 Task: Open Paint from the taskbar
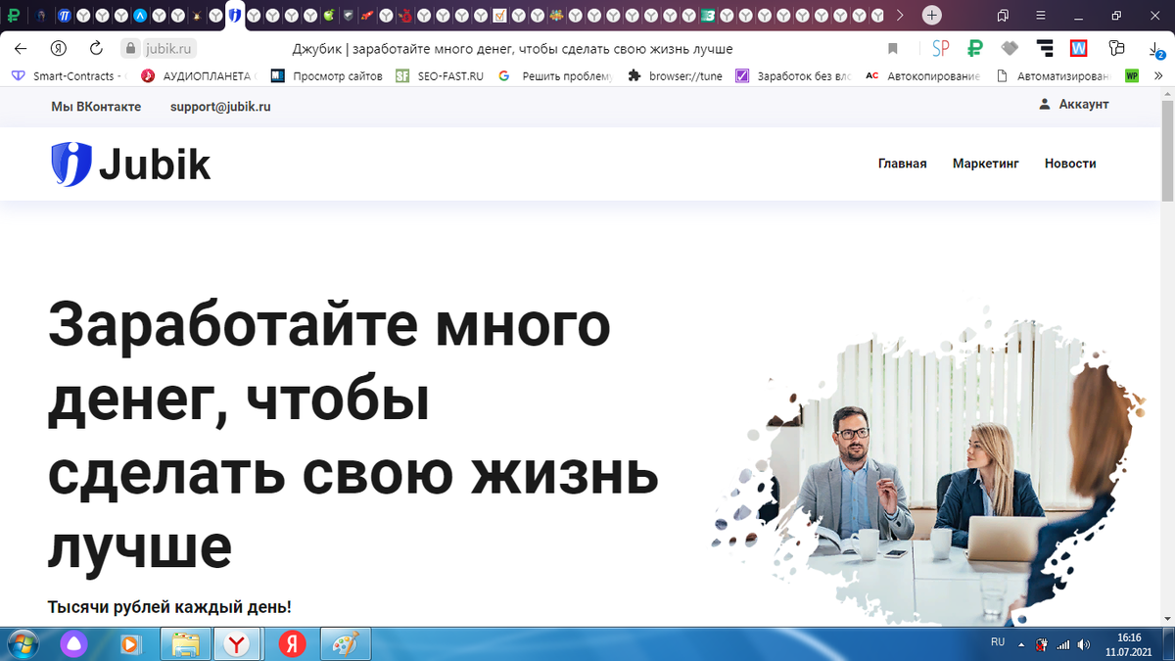(x=346, y=644)
